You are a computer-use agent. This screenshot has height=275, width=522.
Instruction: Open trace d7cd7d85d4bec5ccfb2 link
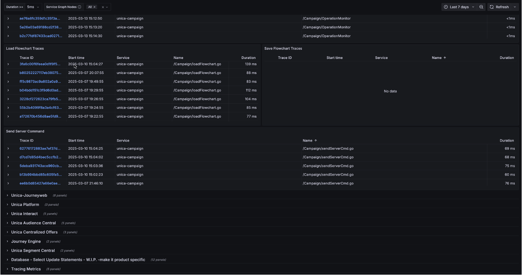(x=40, y=157)
